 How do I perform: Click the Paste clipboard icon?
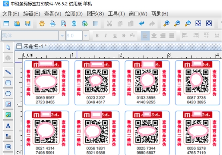click(131, 24)
